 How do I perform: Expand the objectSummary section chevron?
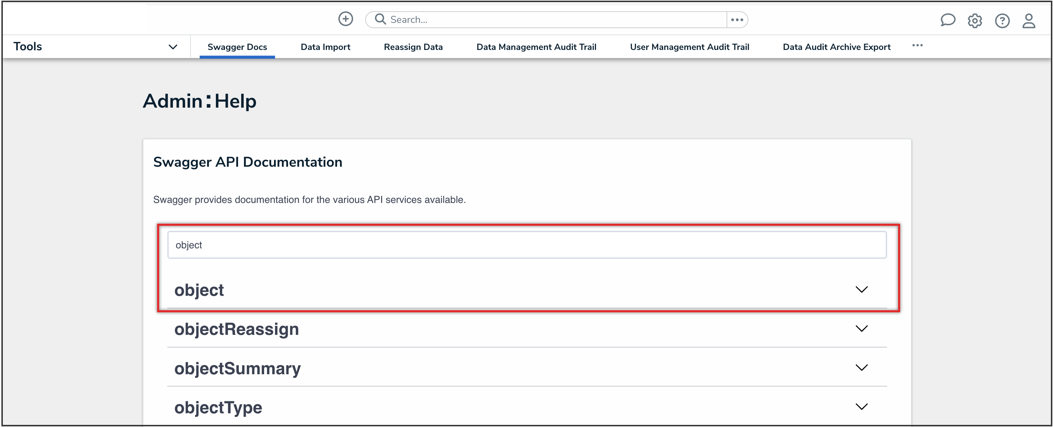click(861, 368)
